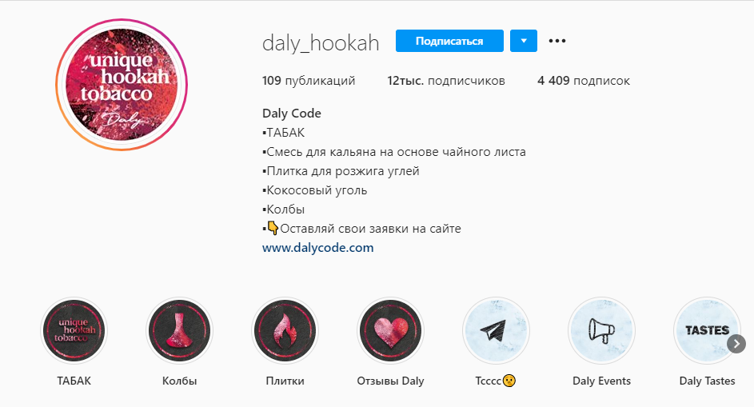Click the 109 публикаций posts count
754x407 pixels.
tap(309, 80)
